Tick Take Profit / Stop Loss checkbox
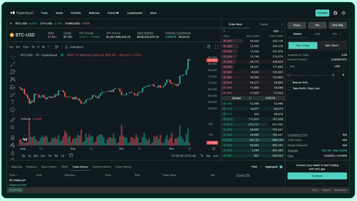Image resolution: width=357 pixels, height=201 pixels. tap(289, 88)
